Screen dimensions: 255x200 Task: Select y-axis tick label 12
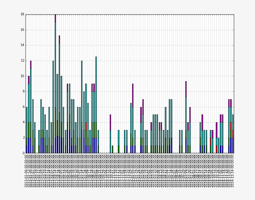22,61
